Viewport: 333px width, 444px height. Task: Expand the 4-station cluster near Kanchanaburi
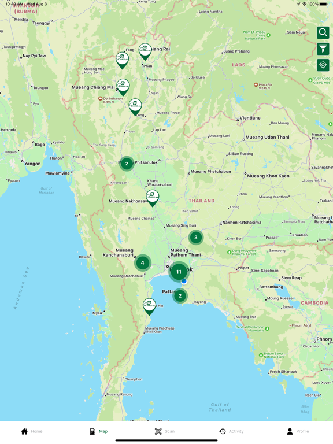click(142, 263)
